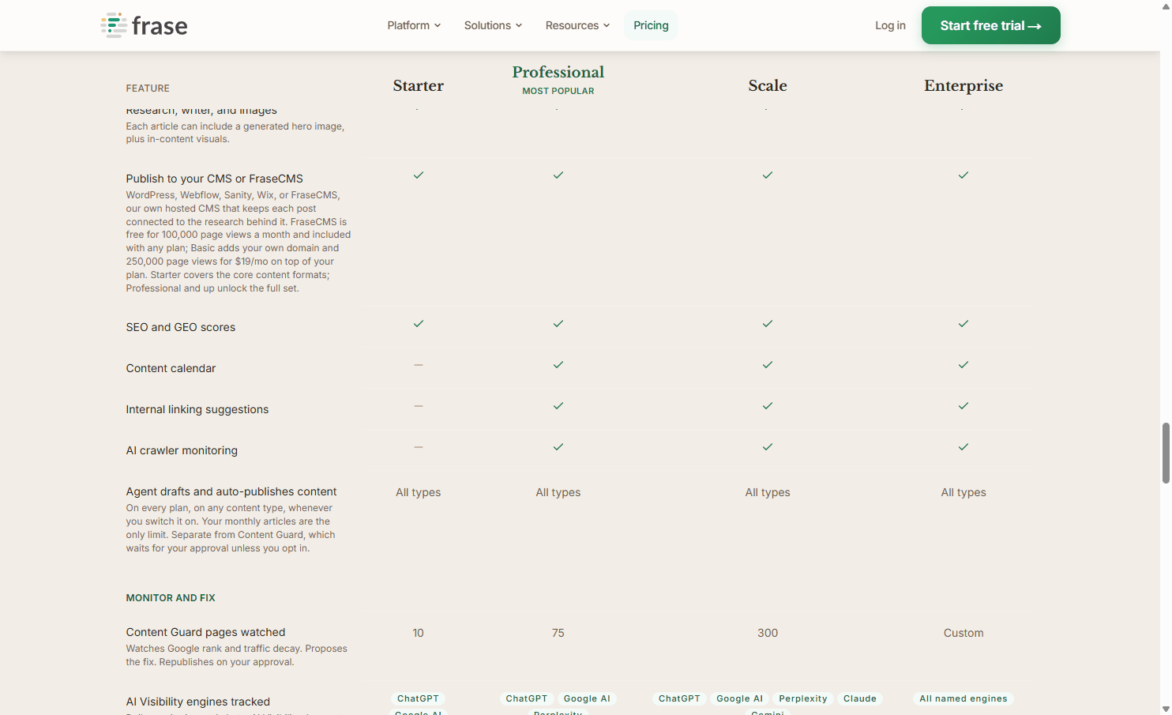Click Scale value 300 for Content Guard
1172x715 pixels.
coord(768,633)
